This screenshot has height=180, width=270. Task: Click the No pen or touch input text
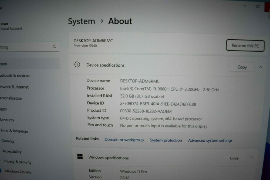[x=164, y=126]
